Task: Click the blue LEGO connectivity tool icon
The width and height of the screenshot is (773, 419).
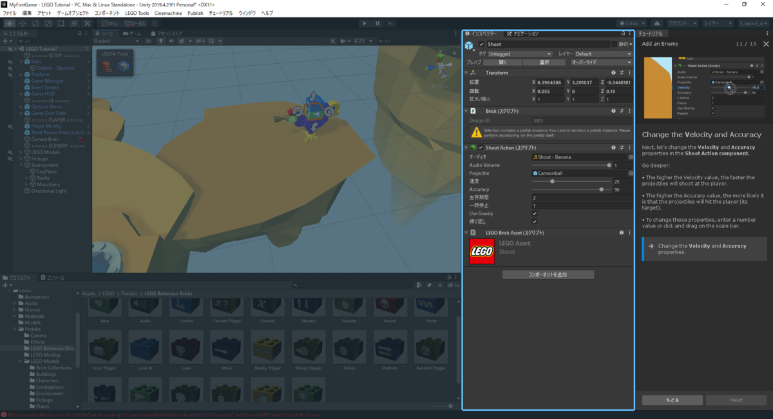Action: 123,66
